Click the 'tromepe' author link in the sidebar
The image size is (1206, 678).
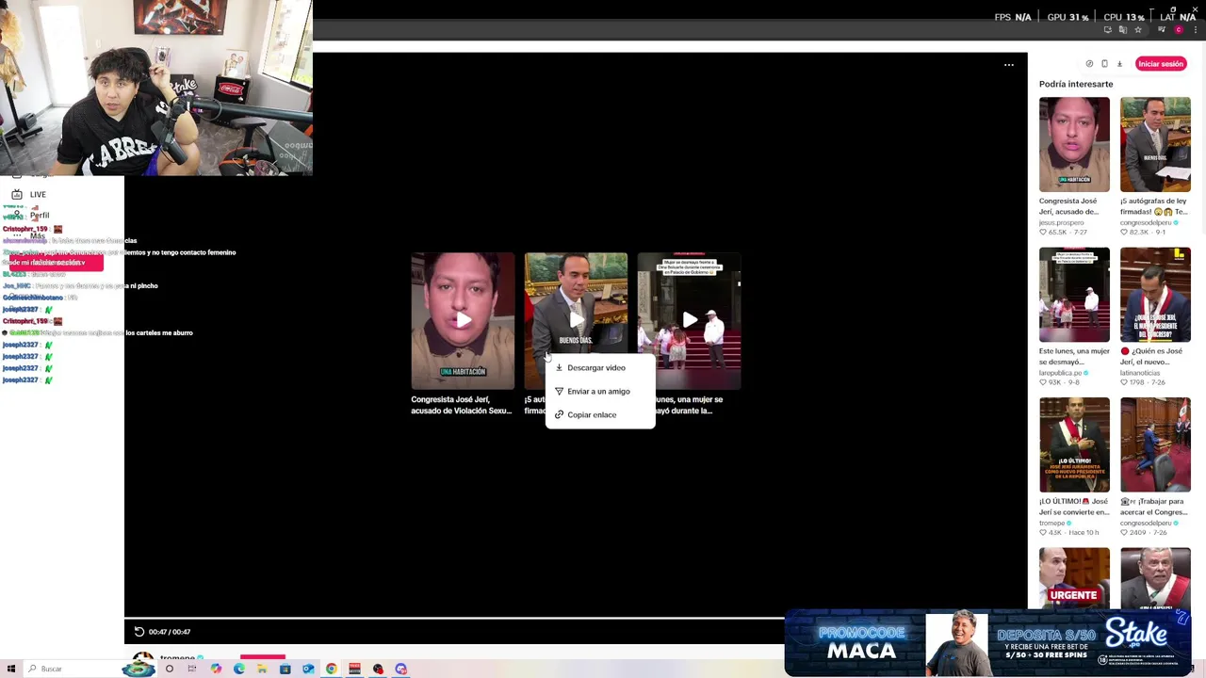coord(1051,523)
